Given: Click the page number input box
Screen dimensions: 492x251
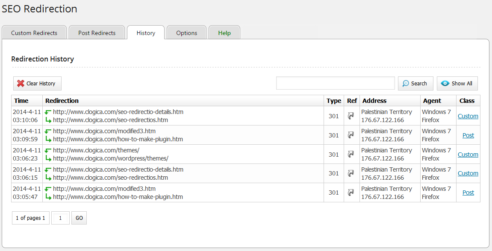Looking at the screenshot, I should click(x=60, y=218).
